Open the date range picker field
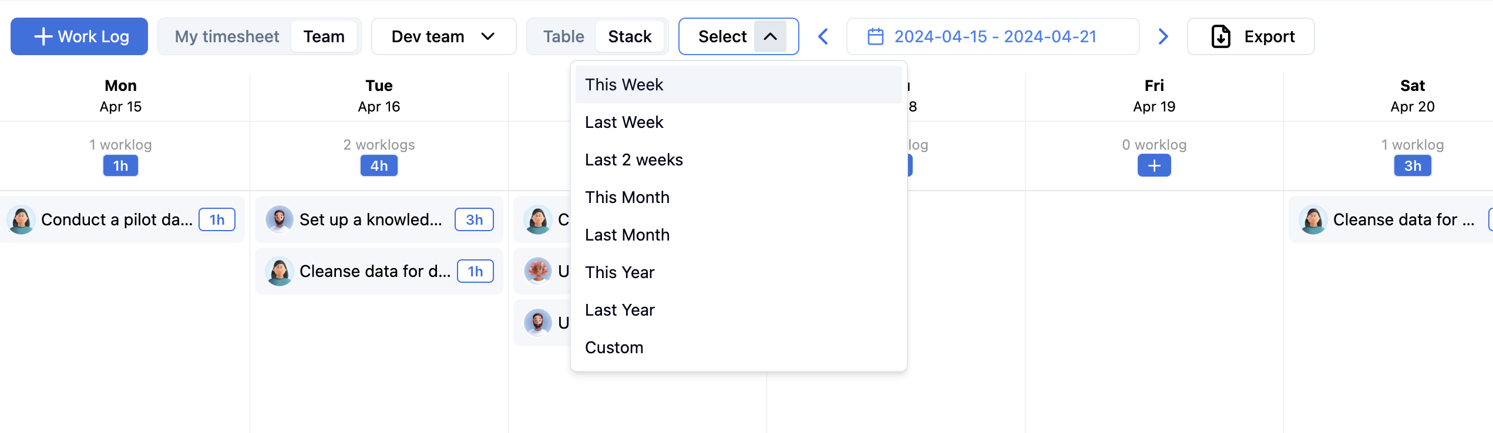 coord(993,36)
